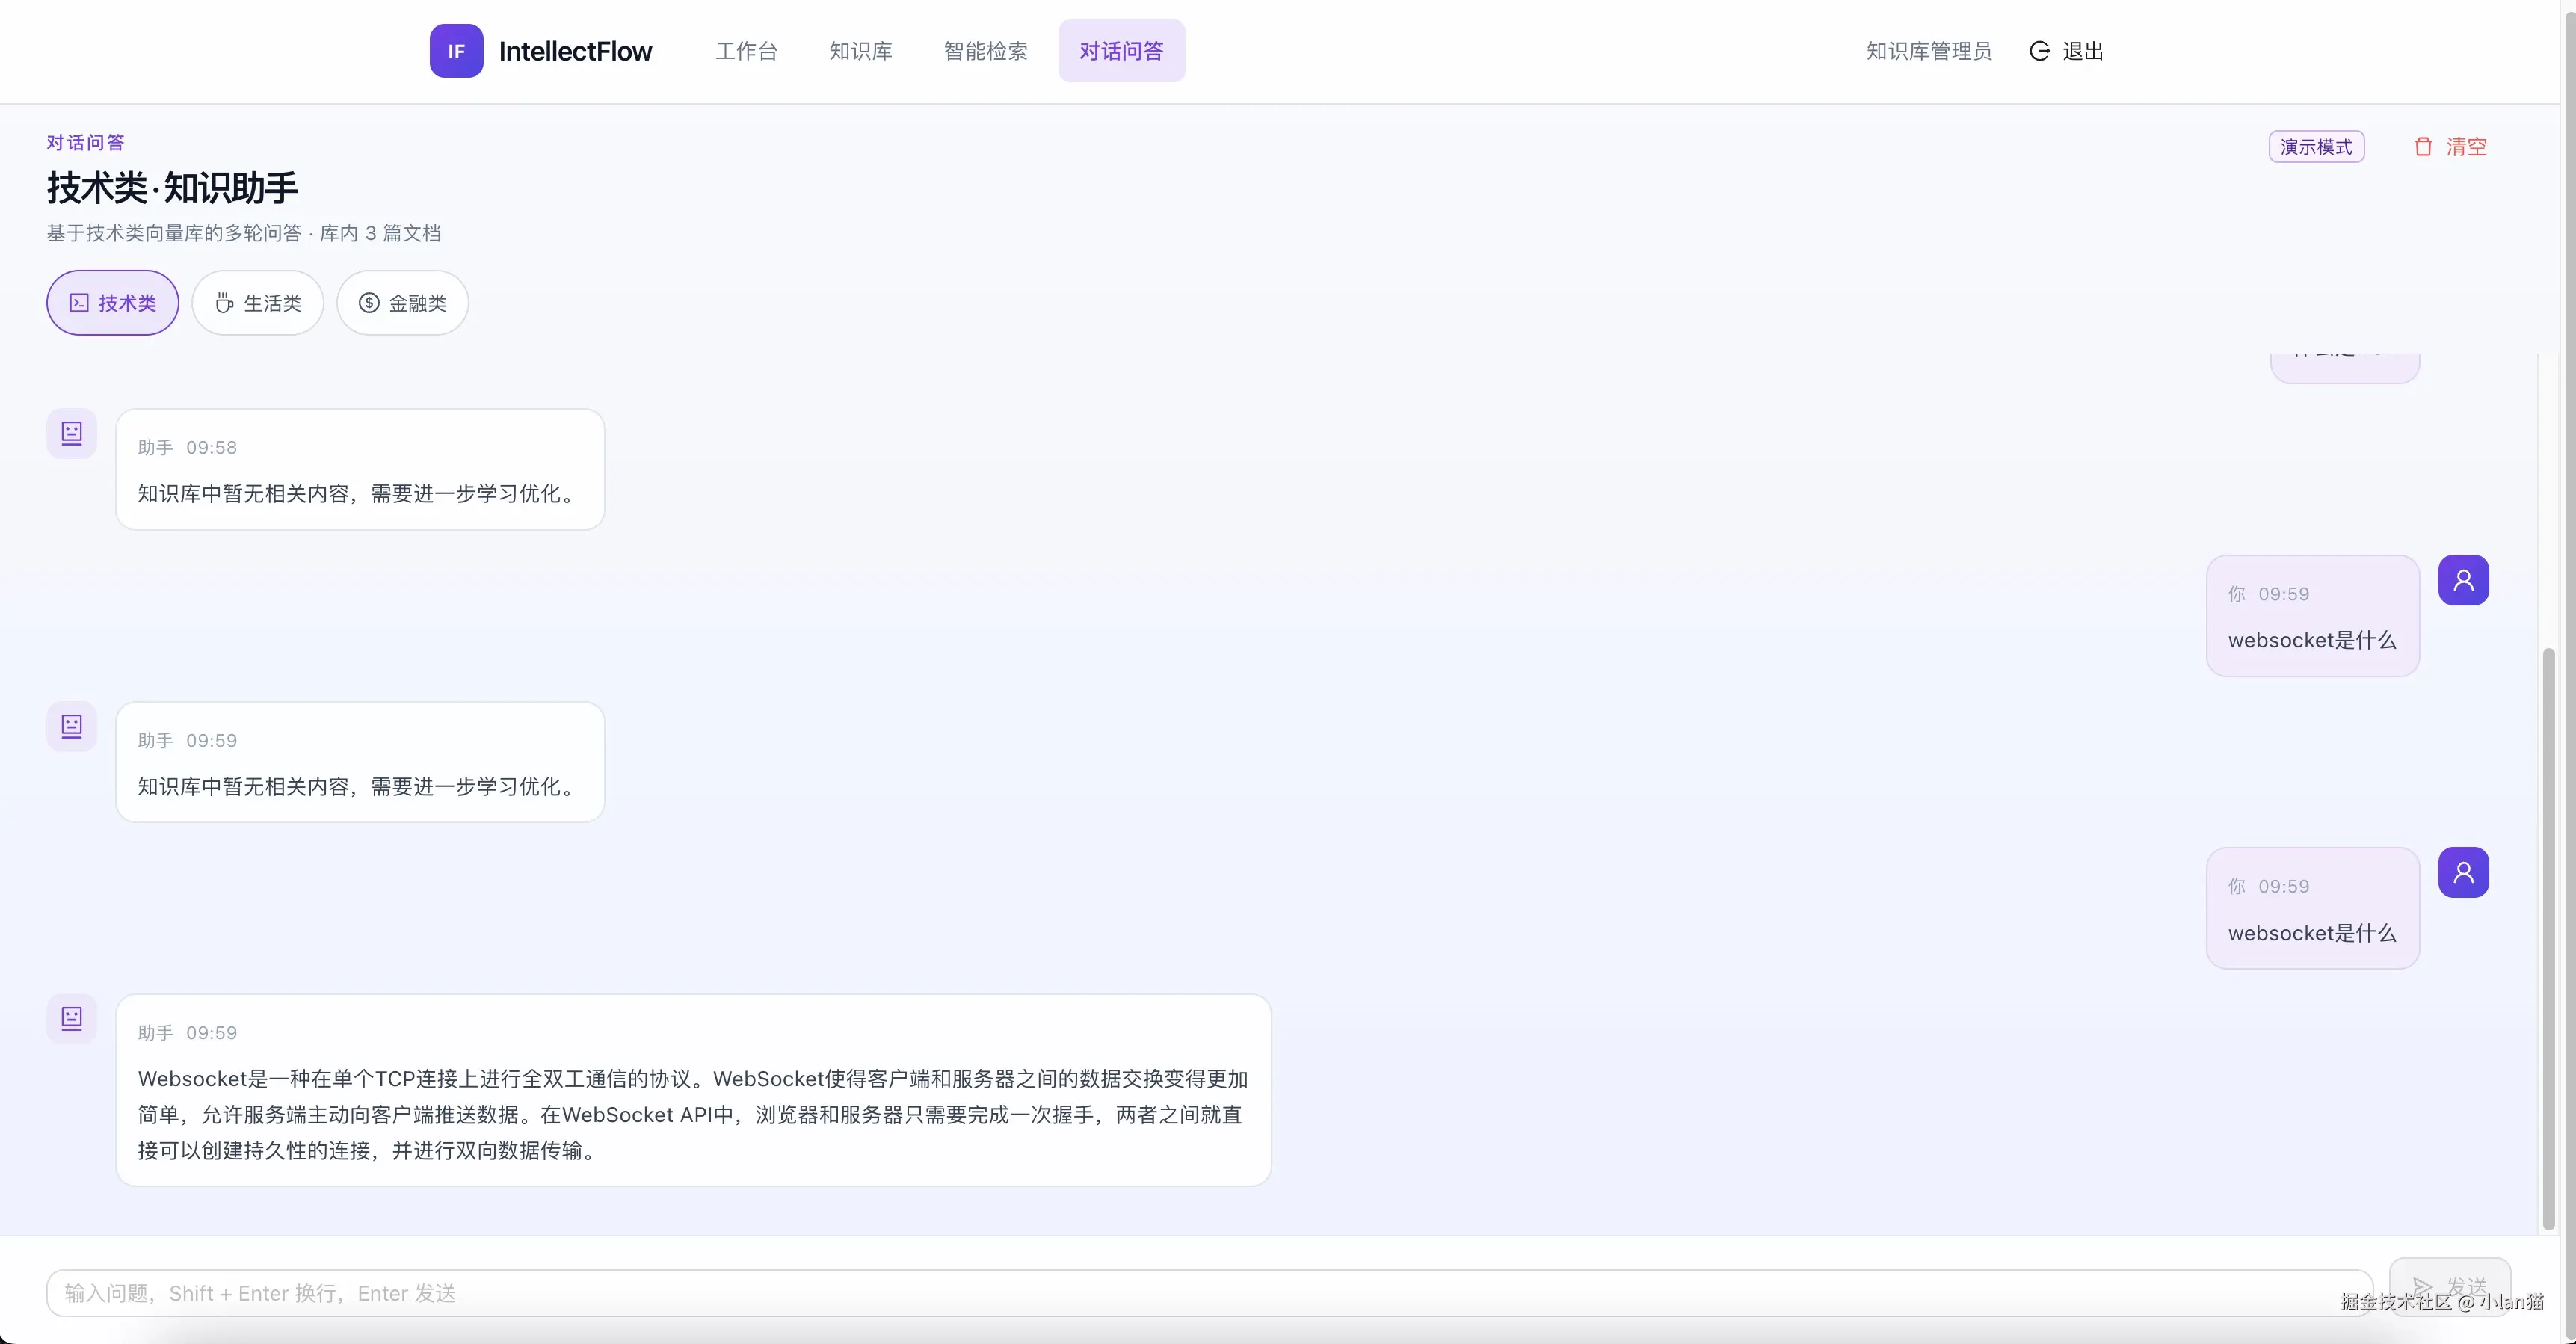
Task: Select the 生活类 category chip
Action: [x=258, y=303]
